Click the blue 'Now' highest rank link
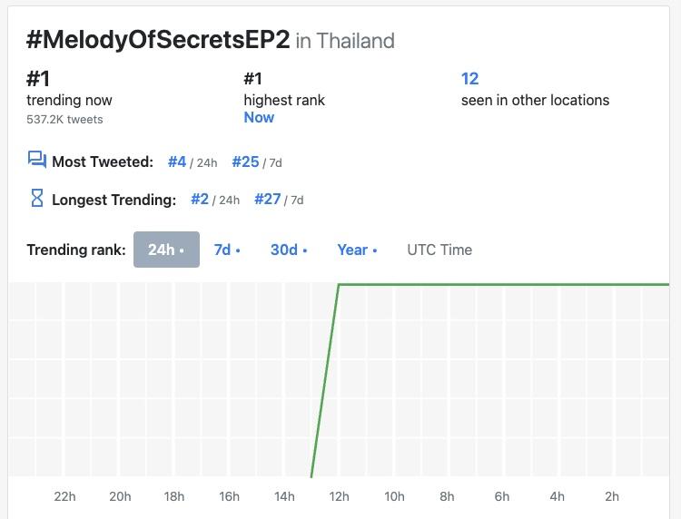 click(259, 117)
